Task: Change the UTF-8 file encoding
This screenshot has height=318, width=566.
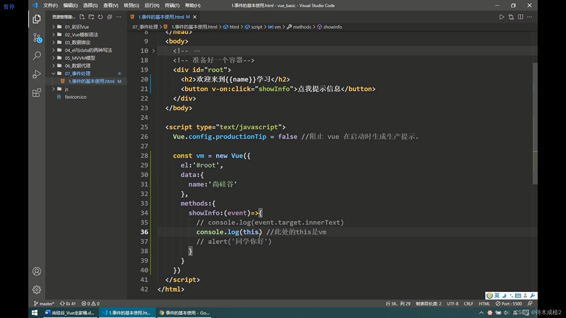Action: click(x=453, y=304)
